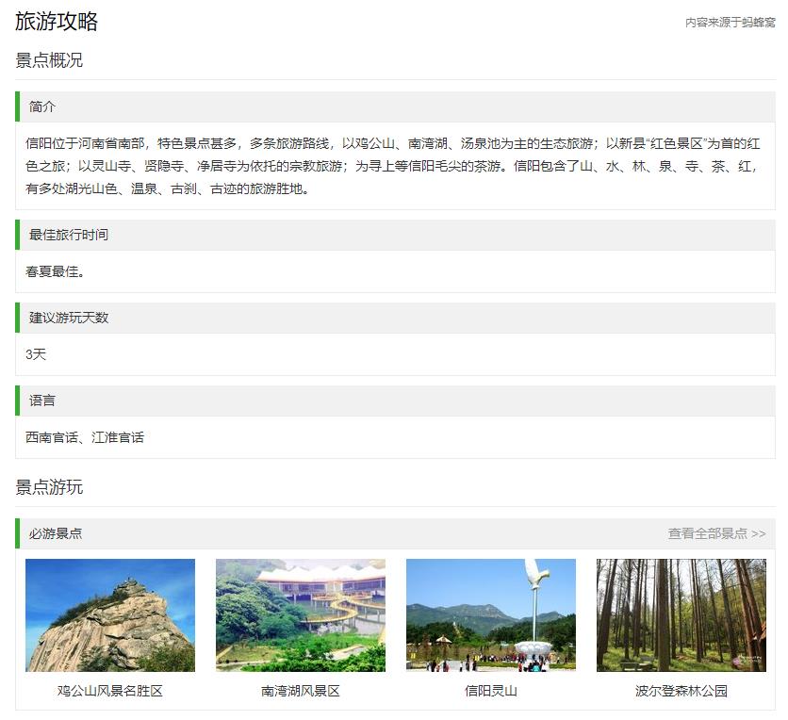
Task: Click the 3天 value text
Action: [x=36, y=354]
